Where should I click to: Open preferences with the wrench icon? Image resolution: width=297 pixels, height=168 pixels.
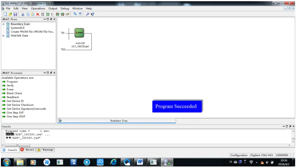click(87, 14)
